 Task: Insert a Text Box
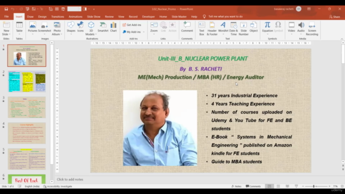pos(202,29)
